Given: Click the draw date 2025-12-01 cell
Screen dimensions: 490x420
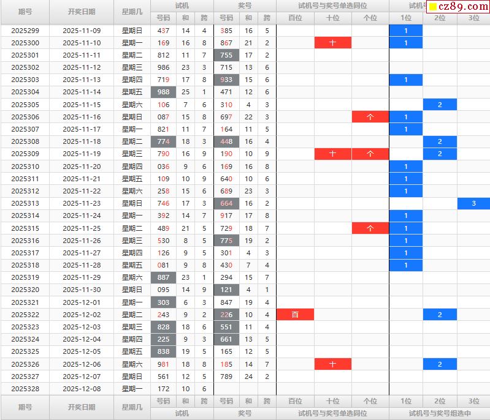Looking at the screenshot, I should 82,302.
